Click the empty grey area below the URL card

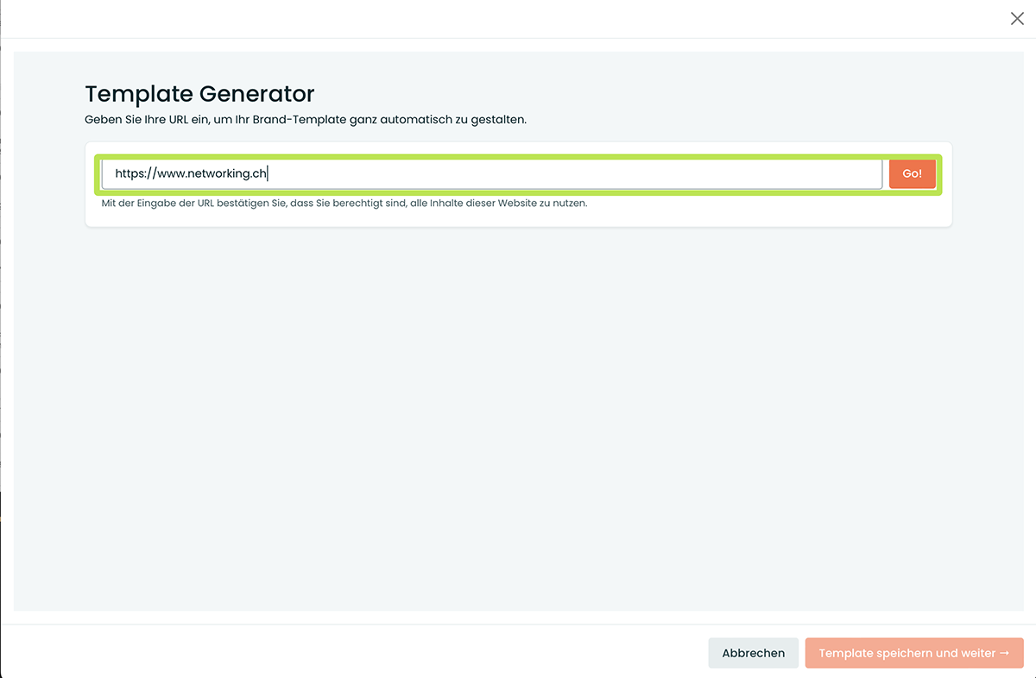(518, 414)
